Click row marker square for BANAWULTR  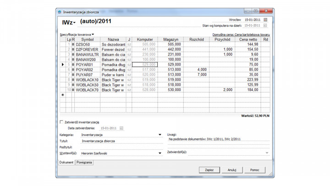tap(73, 55)
